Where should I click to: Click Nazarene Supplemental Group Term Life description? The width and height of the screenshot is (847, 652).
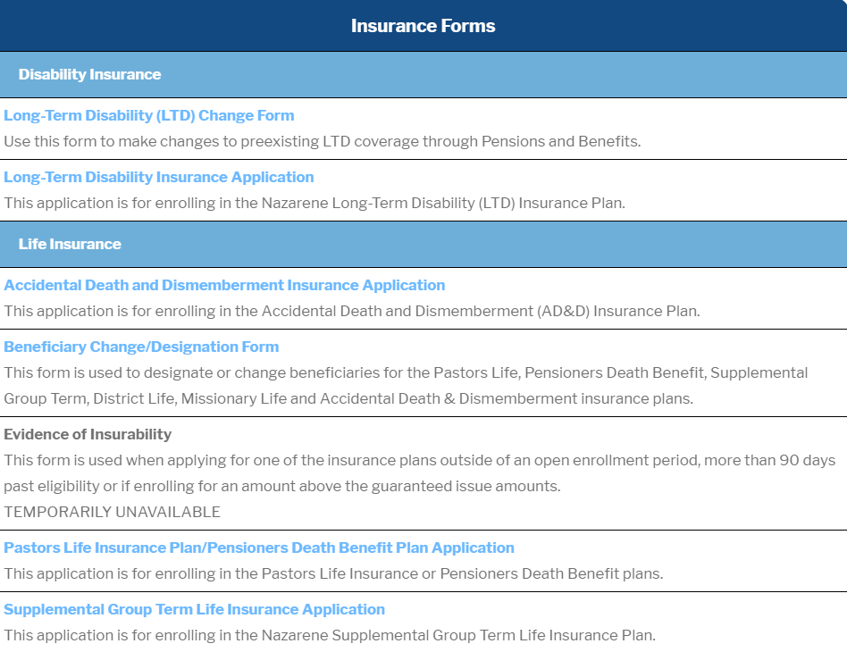(x=330, y=635)
